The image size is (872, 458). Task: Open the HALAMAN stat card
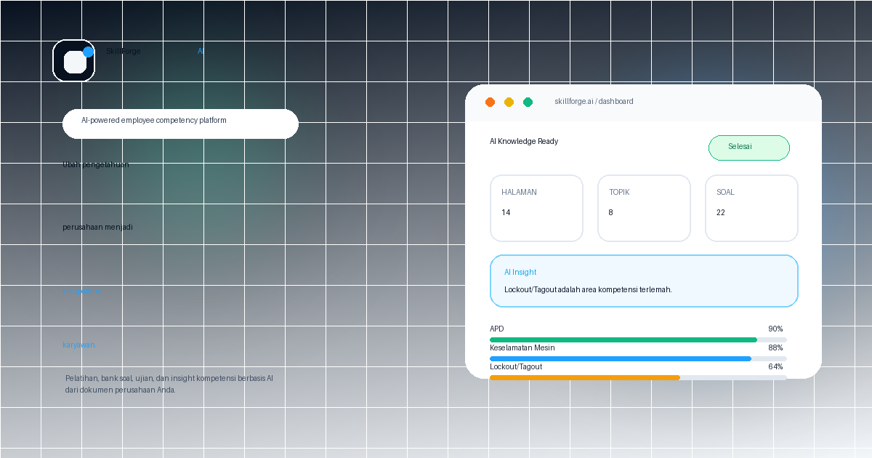[x=536, y=208]
